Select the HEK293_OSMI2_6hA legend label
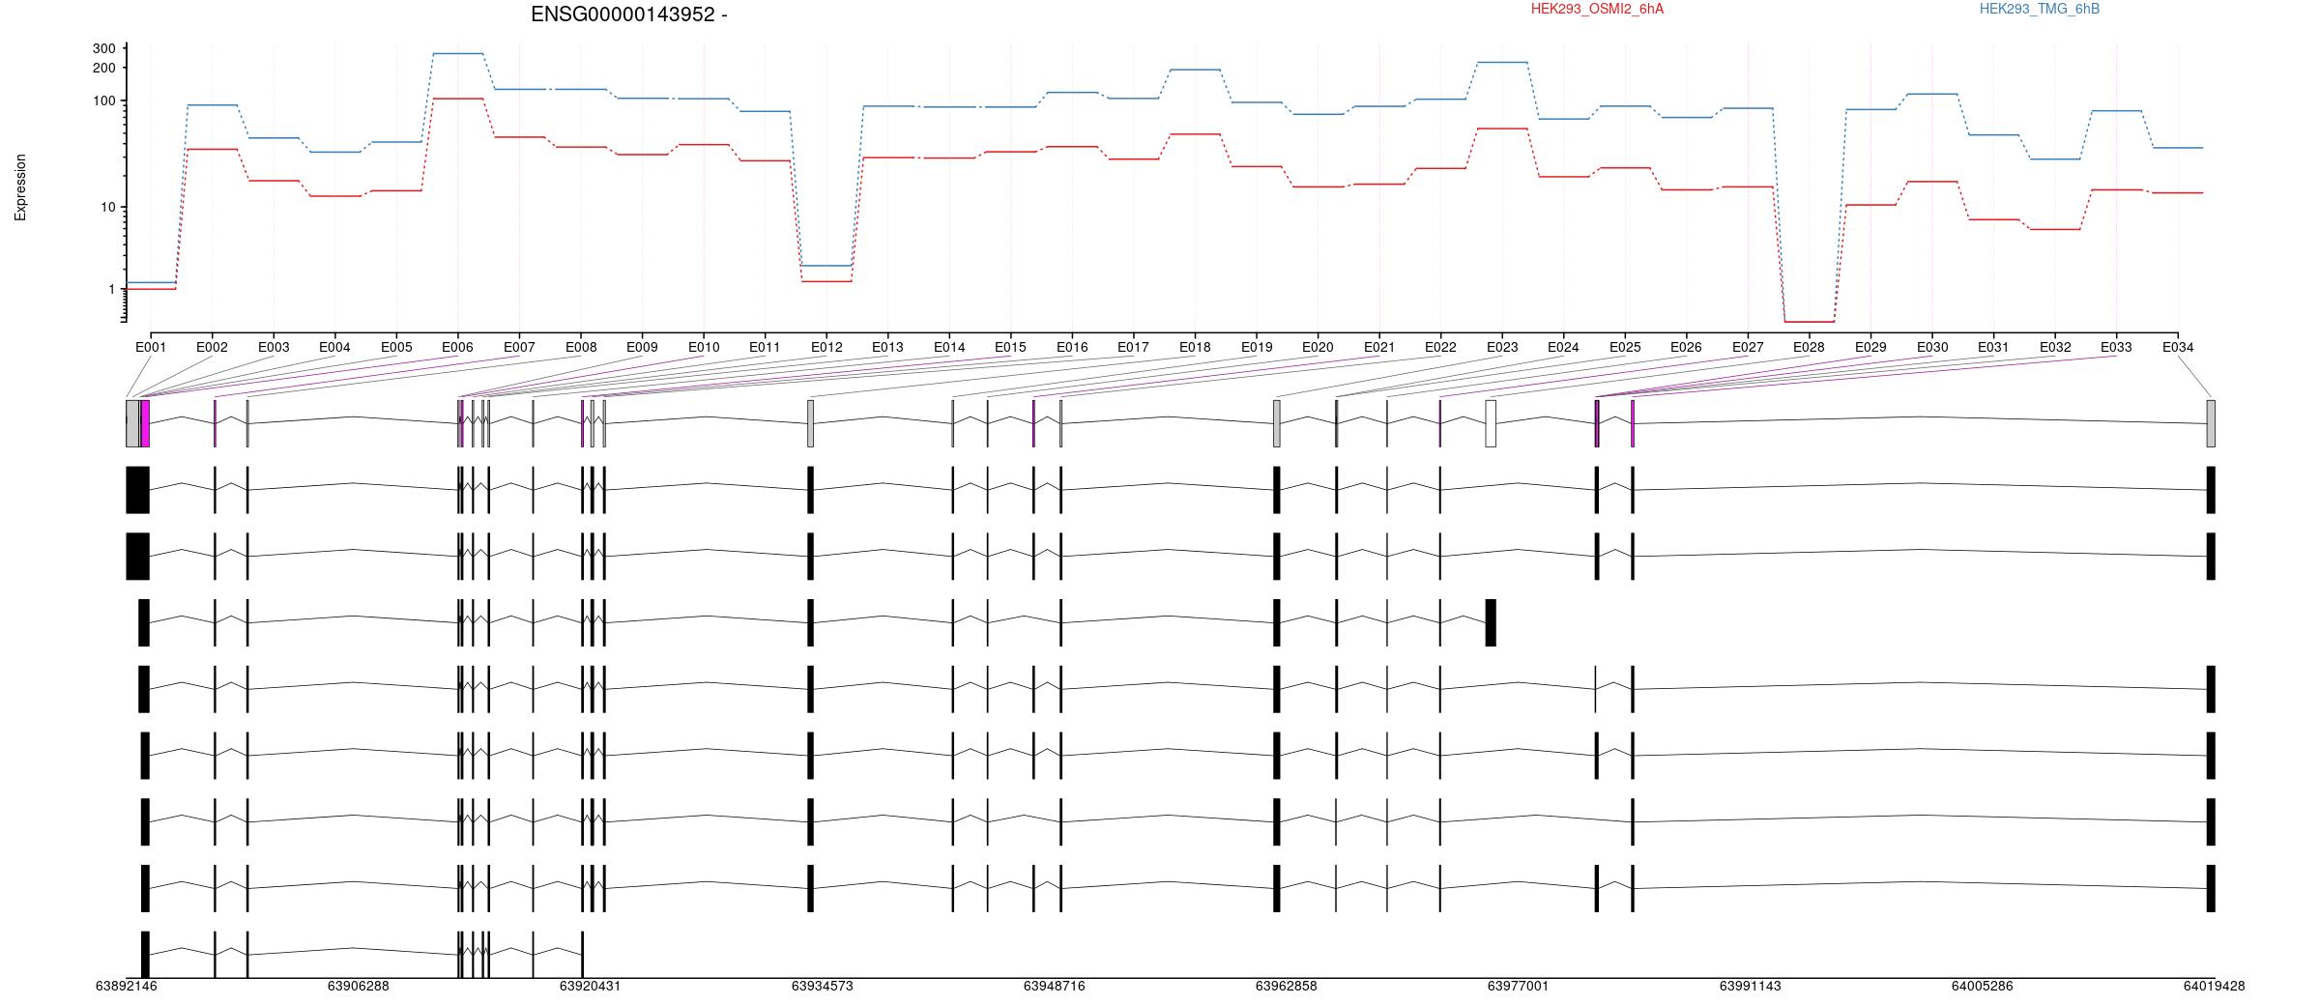 [1597, 9]
